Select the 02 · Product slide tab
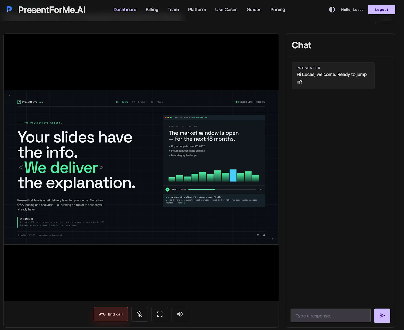Image resolution: width=404 pixels, height=330 pixels. (139, 102)
